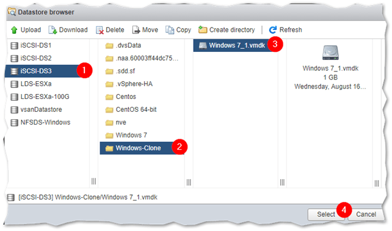Click the path text at the bottom

(x=88, y=197)
